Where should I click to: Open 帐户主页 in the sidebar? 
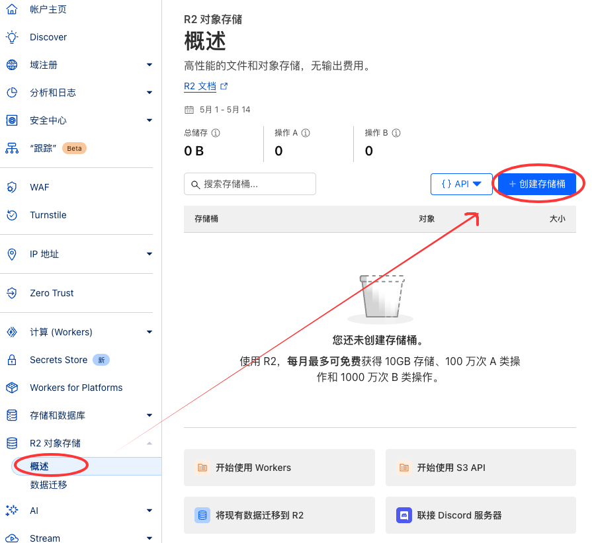pyautogui.click(x=48, y=9)
